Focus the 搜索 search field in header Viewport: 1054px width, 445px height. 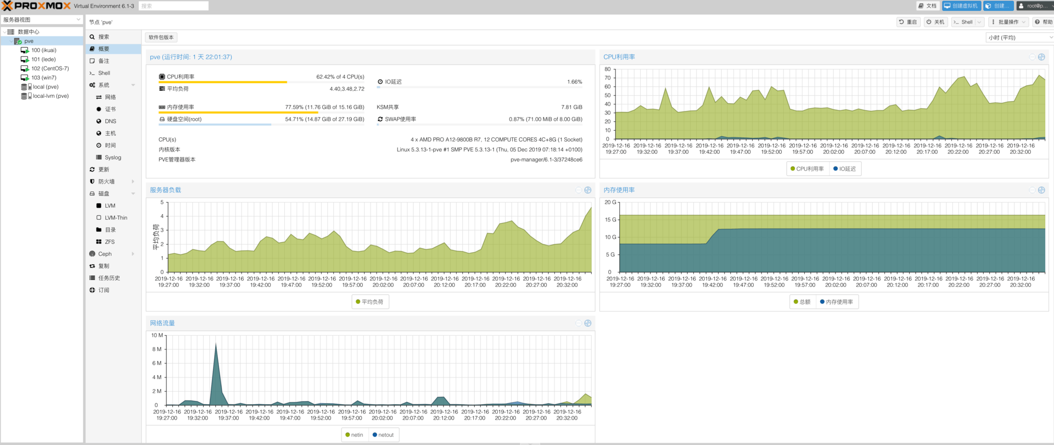(173, 6)
